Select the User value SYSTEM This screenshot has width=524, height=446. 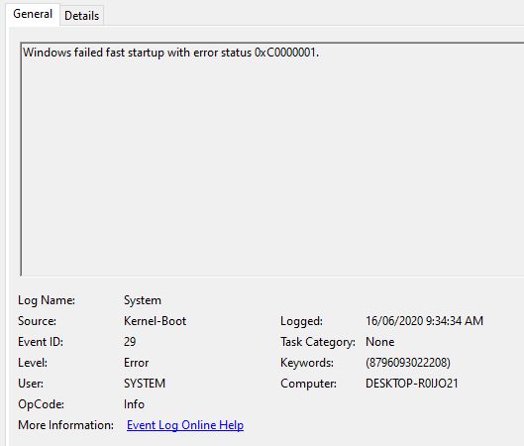click(145, 384)
